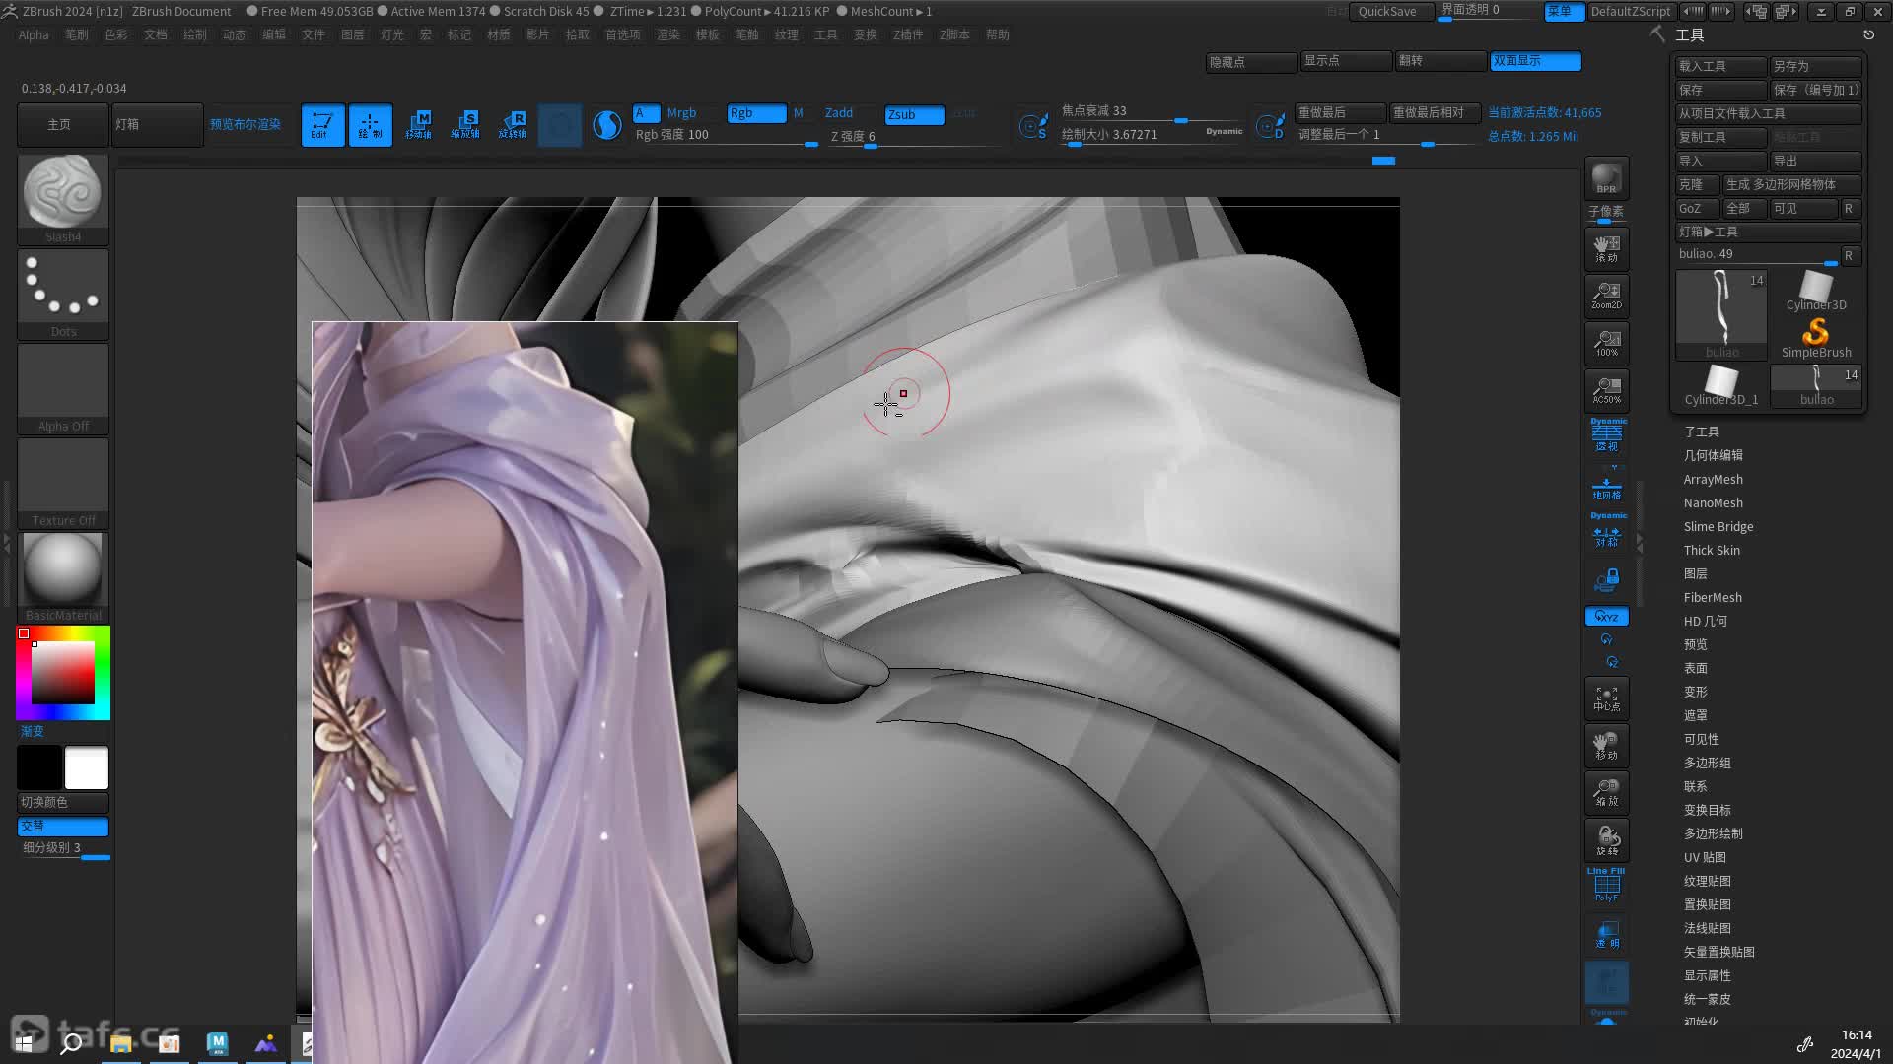Expand the 遮罩 masking section
1893x1064 pixels.
pos(1696,716)
